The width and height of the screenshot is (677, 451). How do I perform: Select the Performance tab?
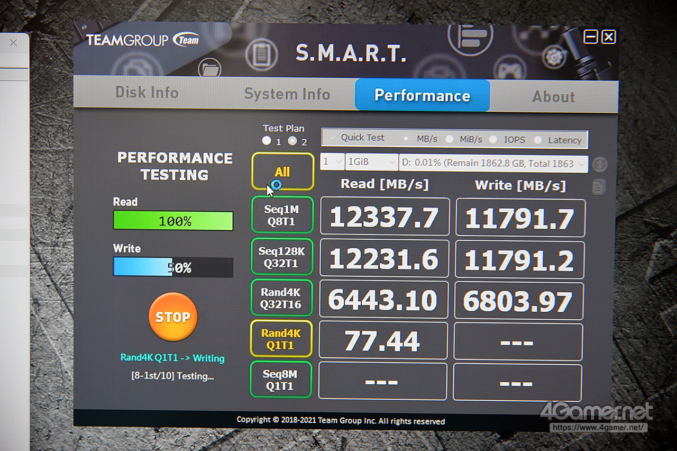click(x=422, y=95)
